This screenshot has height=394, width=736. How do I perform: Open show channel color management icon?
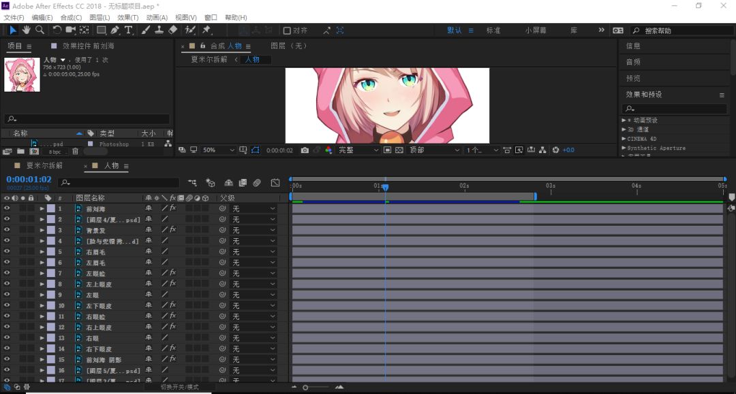pyautogui.click(x=328, y=150)
